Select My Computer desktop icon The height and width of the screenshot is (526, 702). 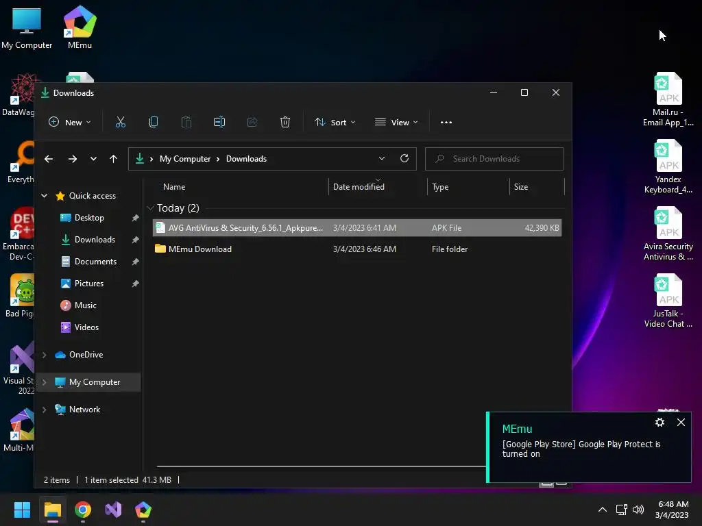(x=27, y=27)
